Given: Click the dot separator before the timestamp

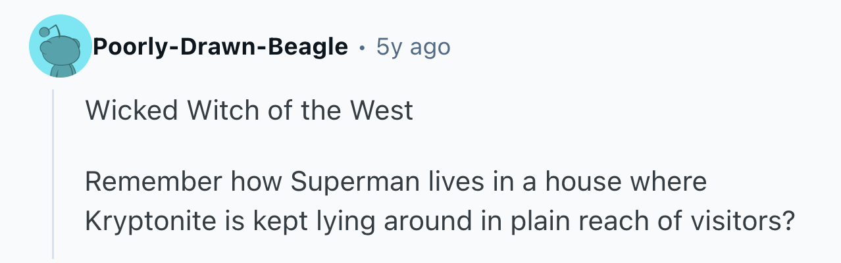Looking at the screenshot, I should (362, 47).
